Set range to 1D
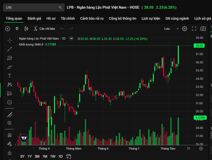 click(60, 156)
